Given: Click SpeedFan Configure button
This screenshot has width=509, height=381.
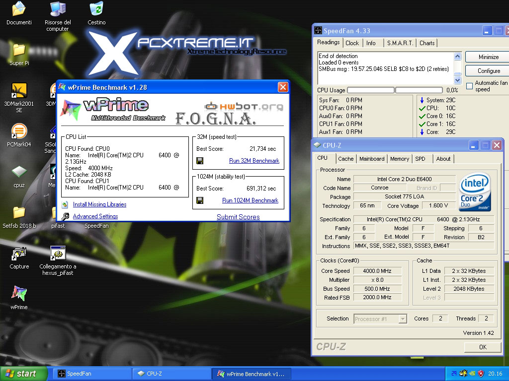Looking at the screenshot, I should (488, 71).
